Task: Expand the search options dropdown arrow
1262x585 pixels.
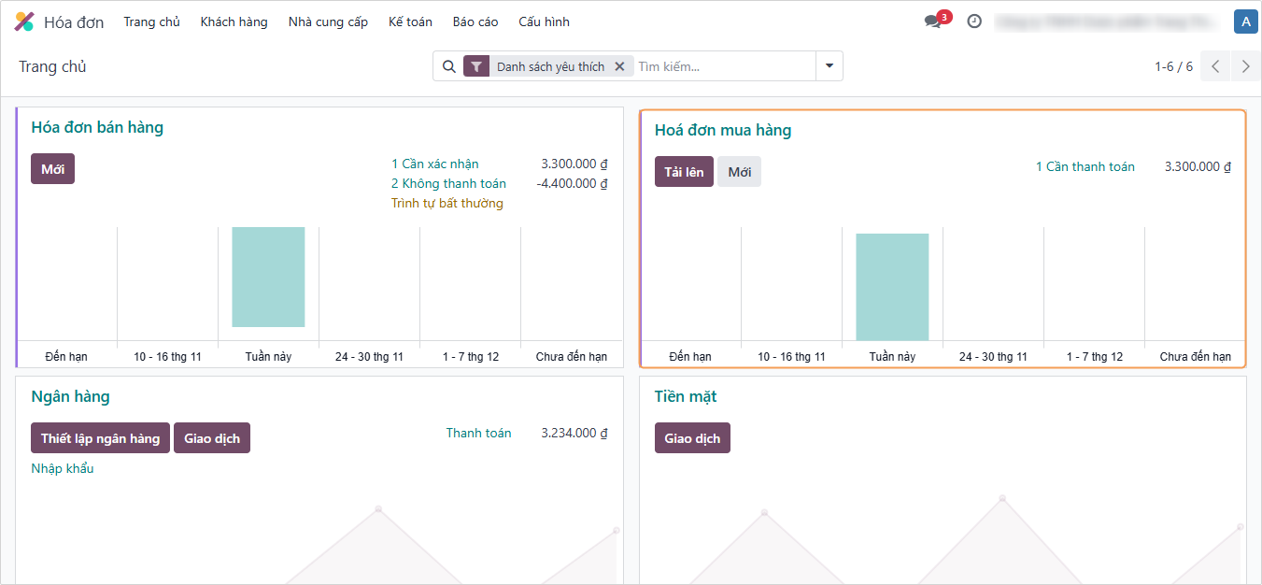Action: coord(829,66)
